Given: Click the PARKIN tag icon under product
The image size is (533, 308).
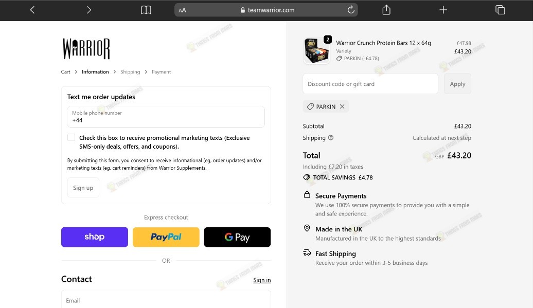Looking at the screenshot, I should tap(339, 59).
